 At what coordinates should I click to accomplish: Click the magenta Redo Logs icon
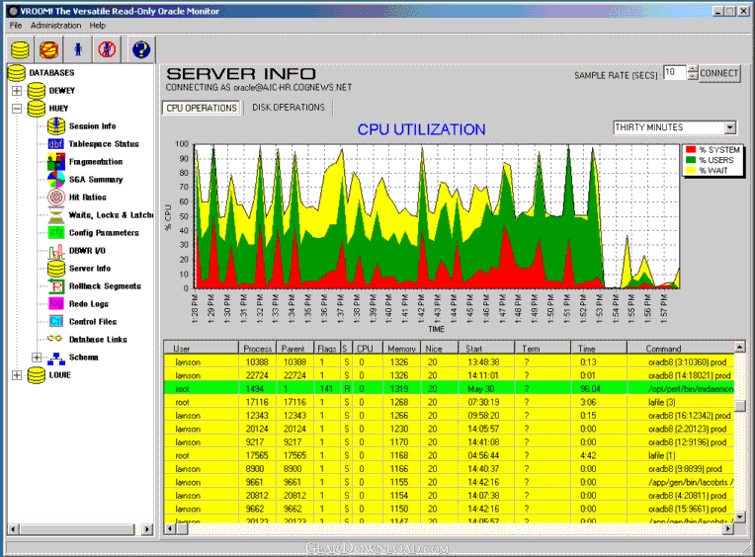(56, 303)
